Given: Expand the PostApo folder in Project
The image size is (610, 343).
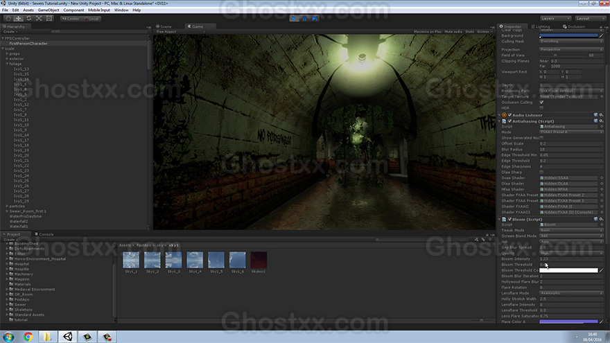Looking at the screenshot, I should 7,299.
